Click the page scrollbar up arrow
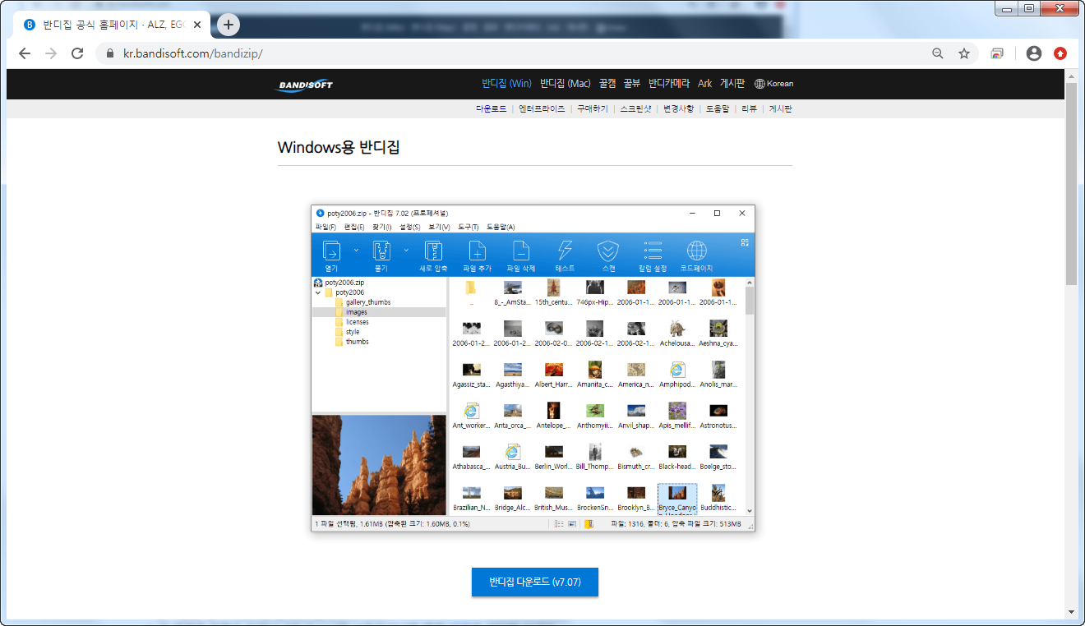The height and width of the screenshot is (626, 1085). [1071, 76]
